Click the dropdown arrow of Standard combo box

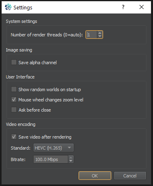tap(69, 148)
